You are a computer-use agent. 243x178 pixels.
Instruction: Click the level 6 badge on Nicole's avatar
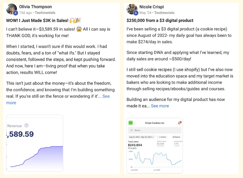[136, 13]
